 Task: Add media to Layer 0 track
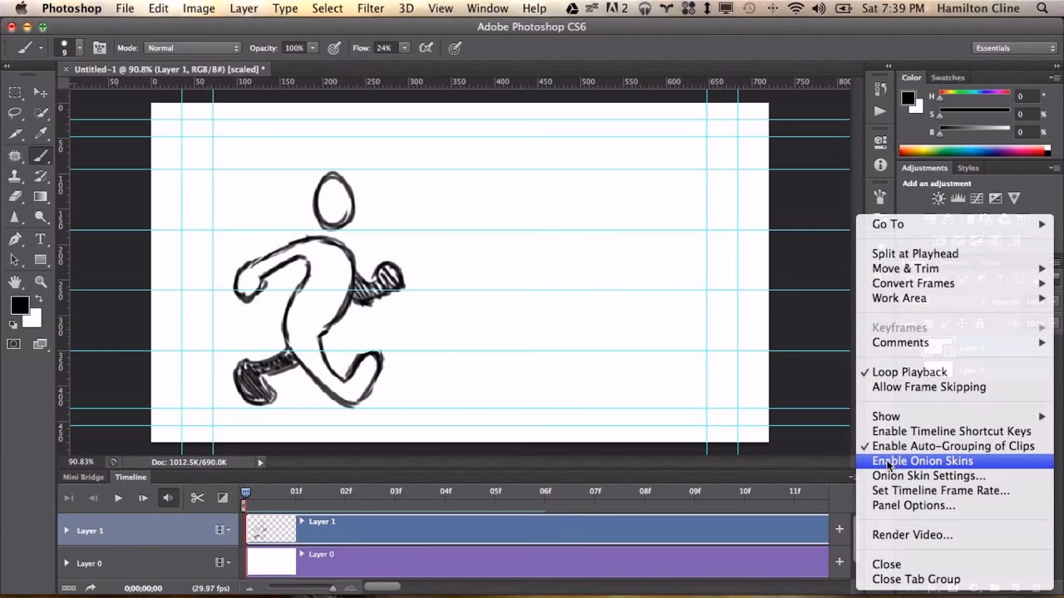pyautogui.click(x=840, y=562)
